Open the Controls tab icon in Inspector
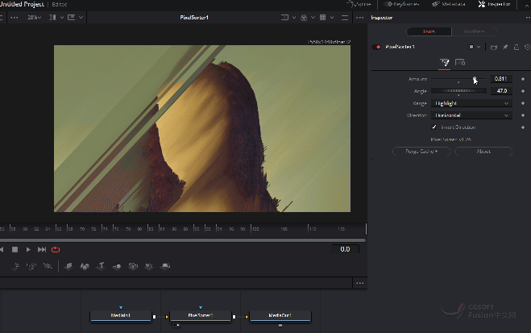 pos(444,63)
